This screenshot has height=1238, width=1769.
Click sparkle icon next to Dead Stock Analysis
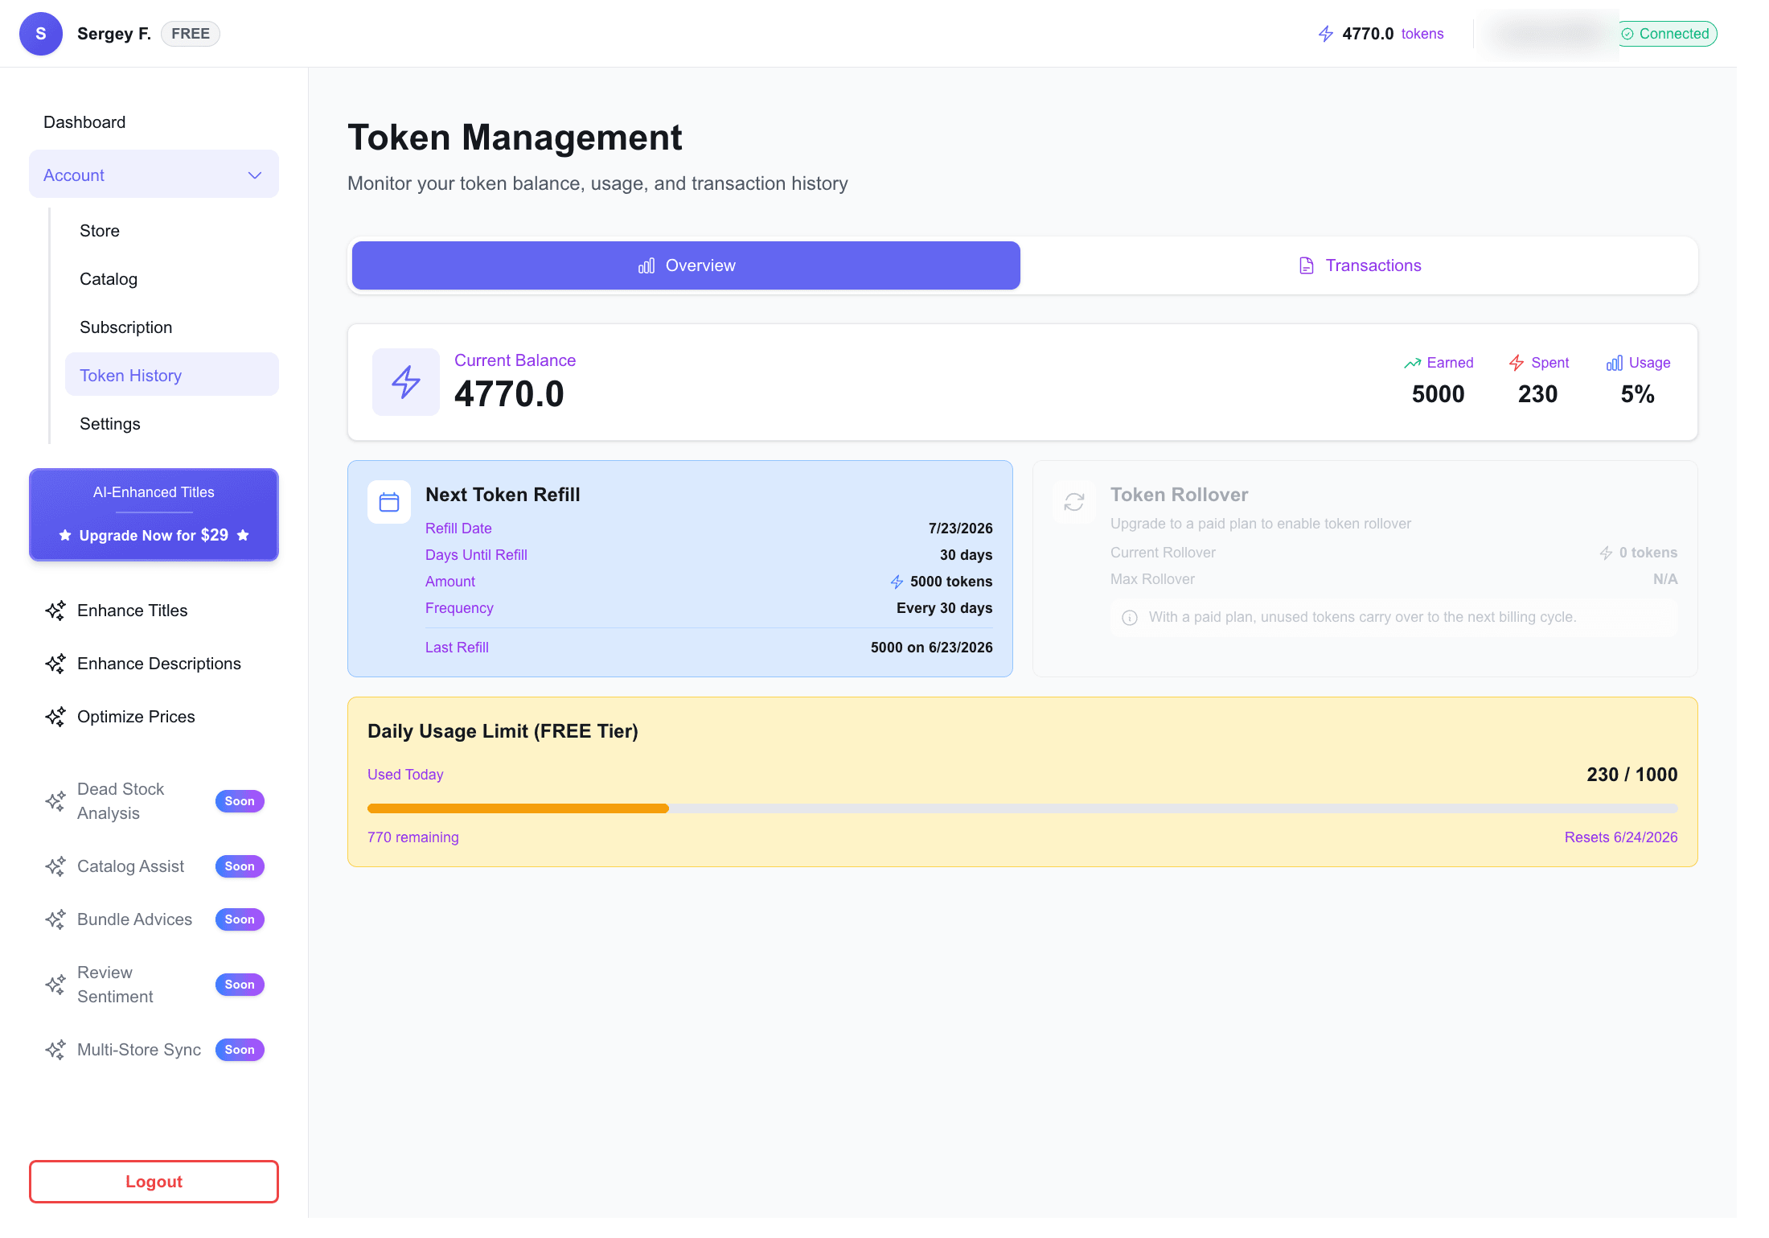(55, 801)
